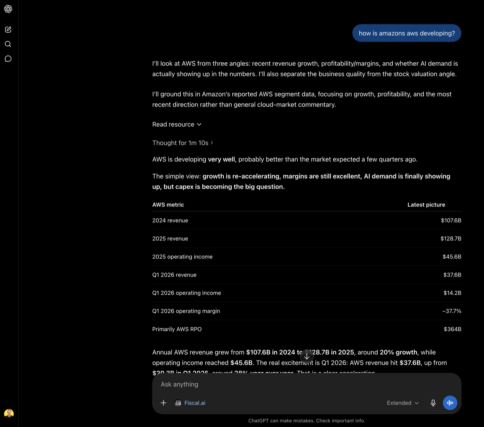Expand the Read resource section
The height and width of the screenshot is (427, 484).
(x=177, y=124)
